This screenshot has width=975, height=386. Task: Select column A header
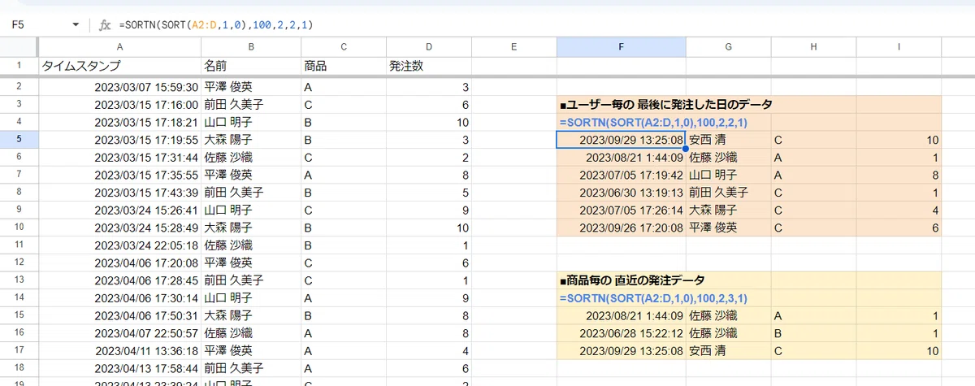119,48
